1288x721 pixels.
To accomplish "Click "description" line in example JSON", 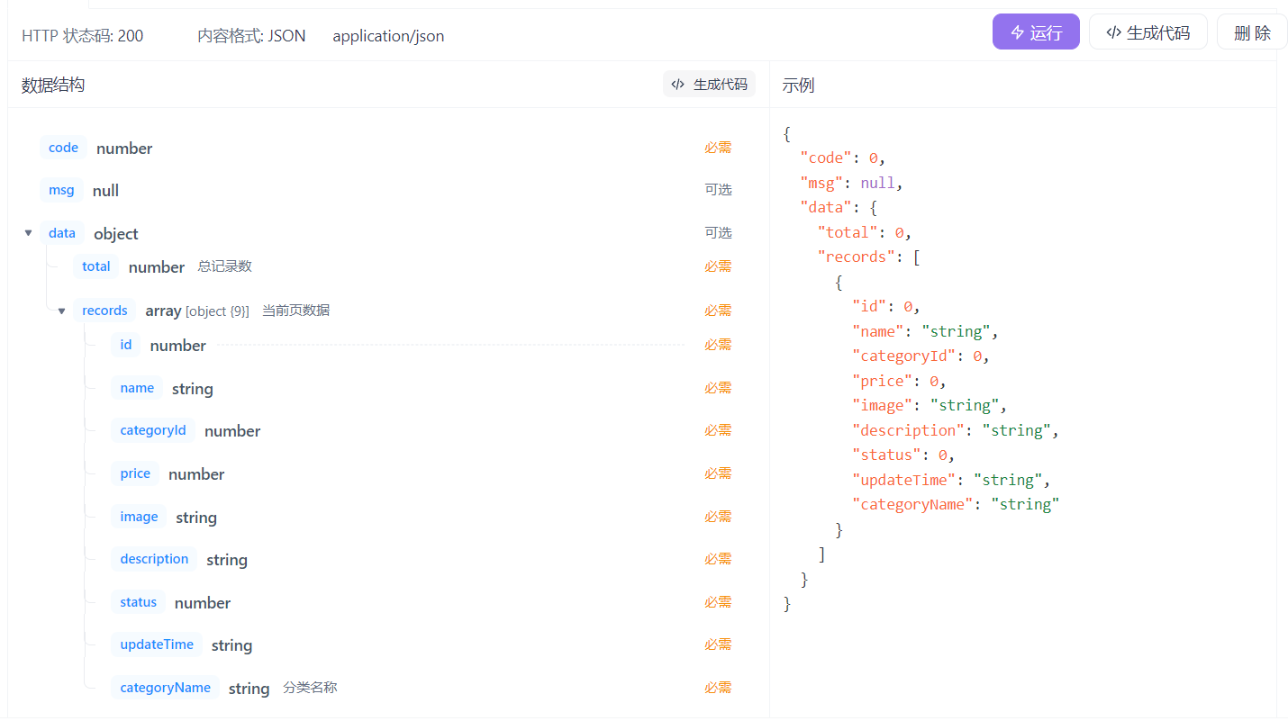I will click(x=956, y=430).
